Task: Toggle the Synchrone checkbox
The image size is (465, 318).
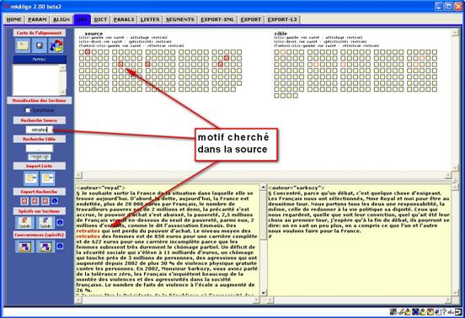Action: pyautogui.click(x=28, y=110)
